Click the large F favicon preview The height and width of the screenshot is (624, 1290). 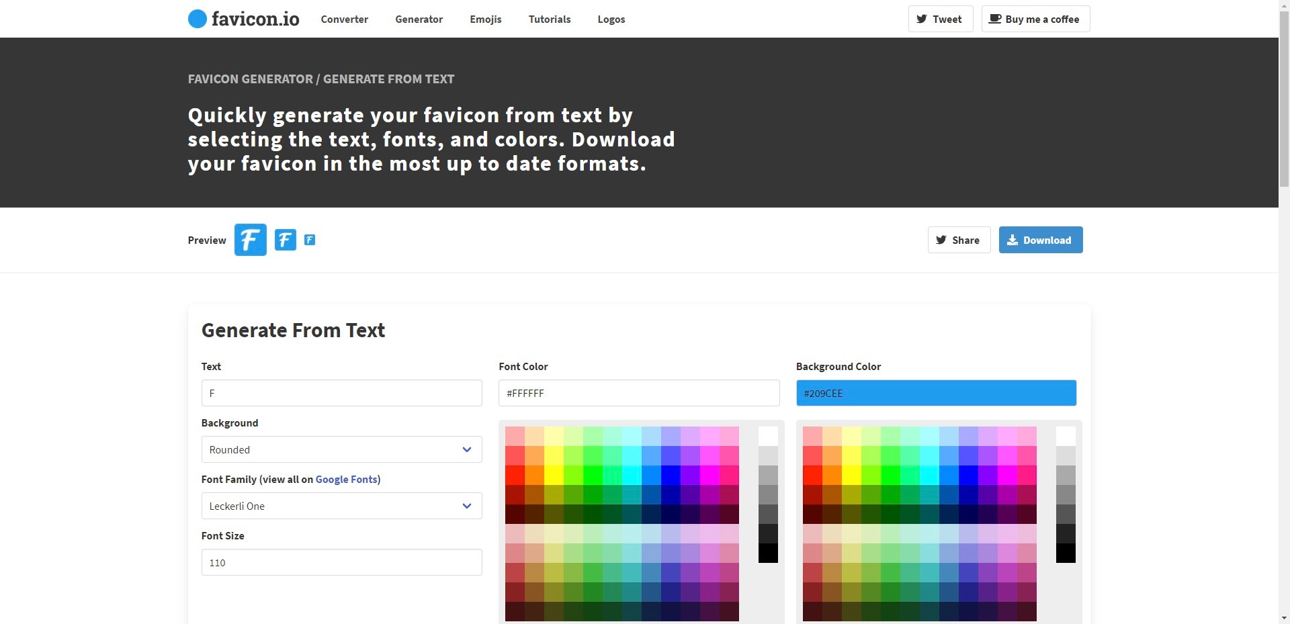[251, 240]
